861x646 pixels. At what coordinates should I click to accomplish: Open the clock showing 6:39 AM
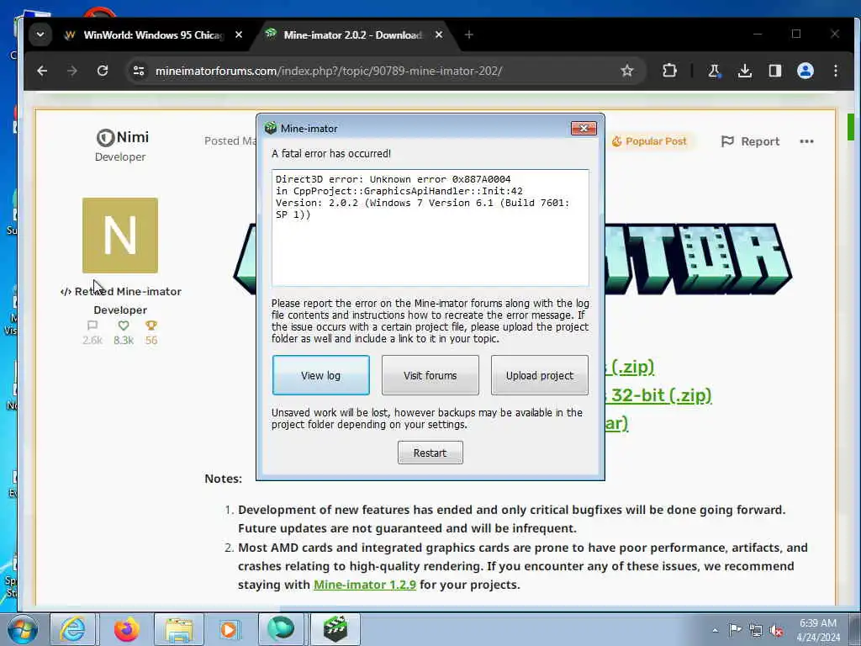click(x=818, y=630)
